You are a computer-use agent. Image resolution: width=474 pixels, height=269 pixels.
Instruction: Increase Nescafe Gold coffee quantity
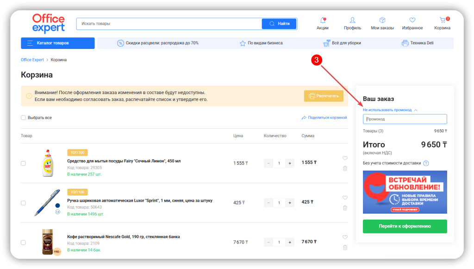coord(290,242)
